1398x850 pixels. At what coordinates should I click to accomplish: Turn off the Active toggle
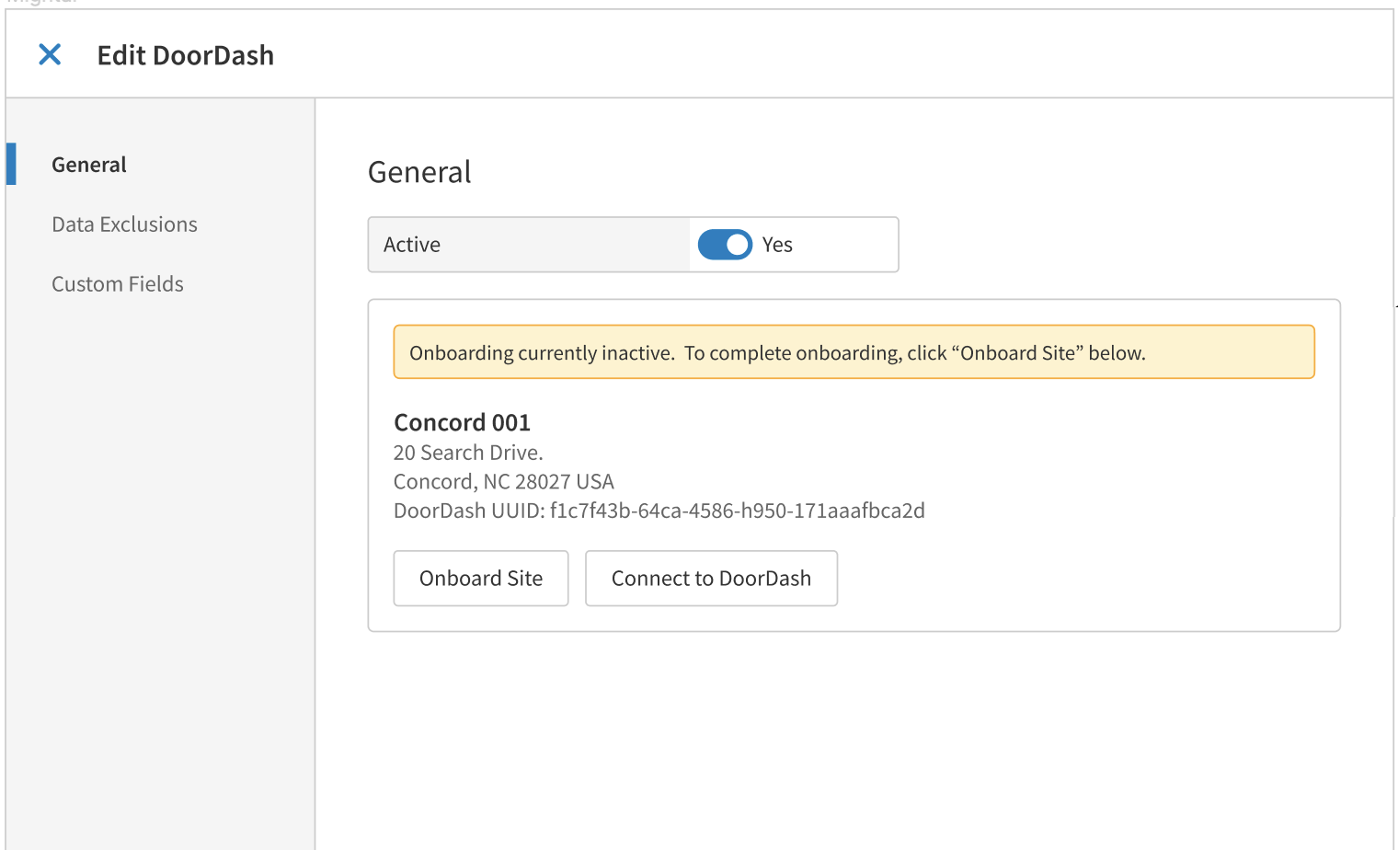tap(725, 244)
